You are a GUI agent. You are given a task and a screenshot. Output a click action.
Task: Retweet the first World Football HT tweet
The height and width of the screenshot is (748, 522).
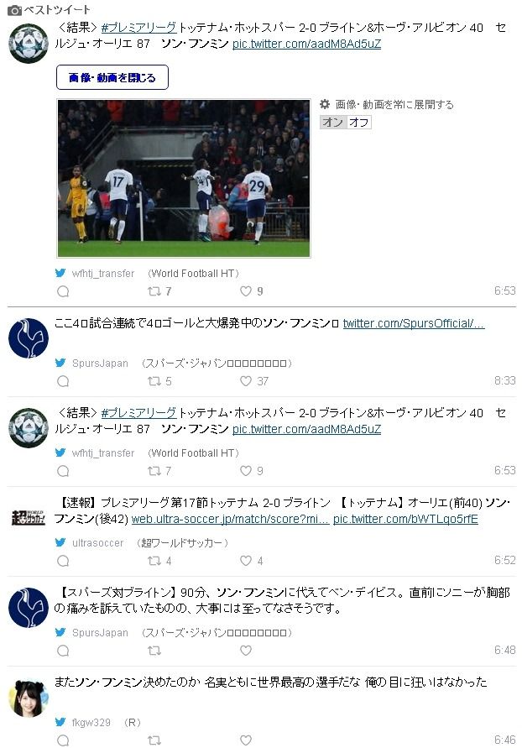click(x=154, y=291)
